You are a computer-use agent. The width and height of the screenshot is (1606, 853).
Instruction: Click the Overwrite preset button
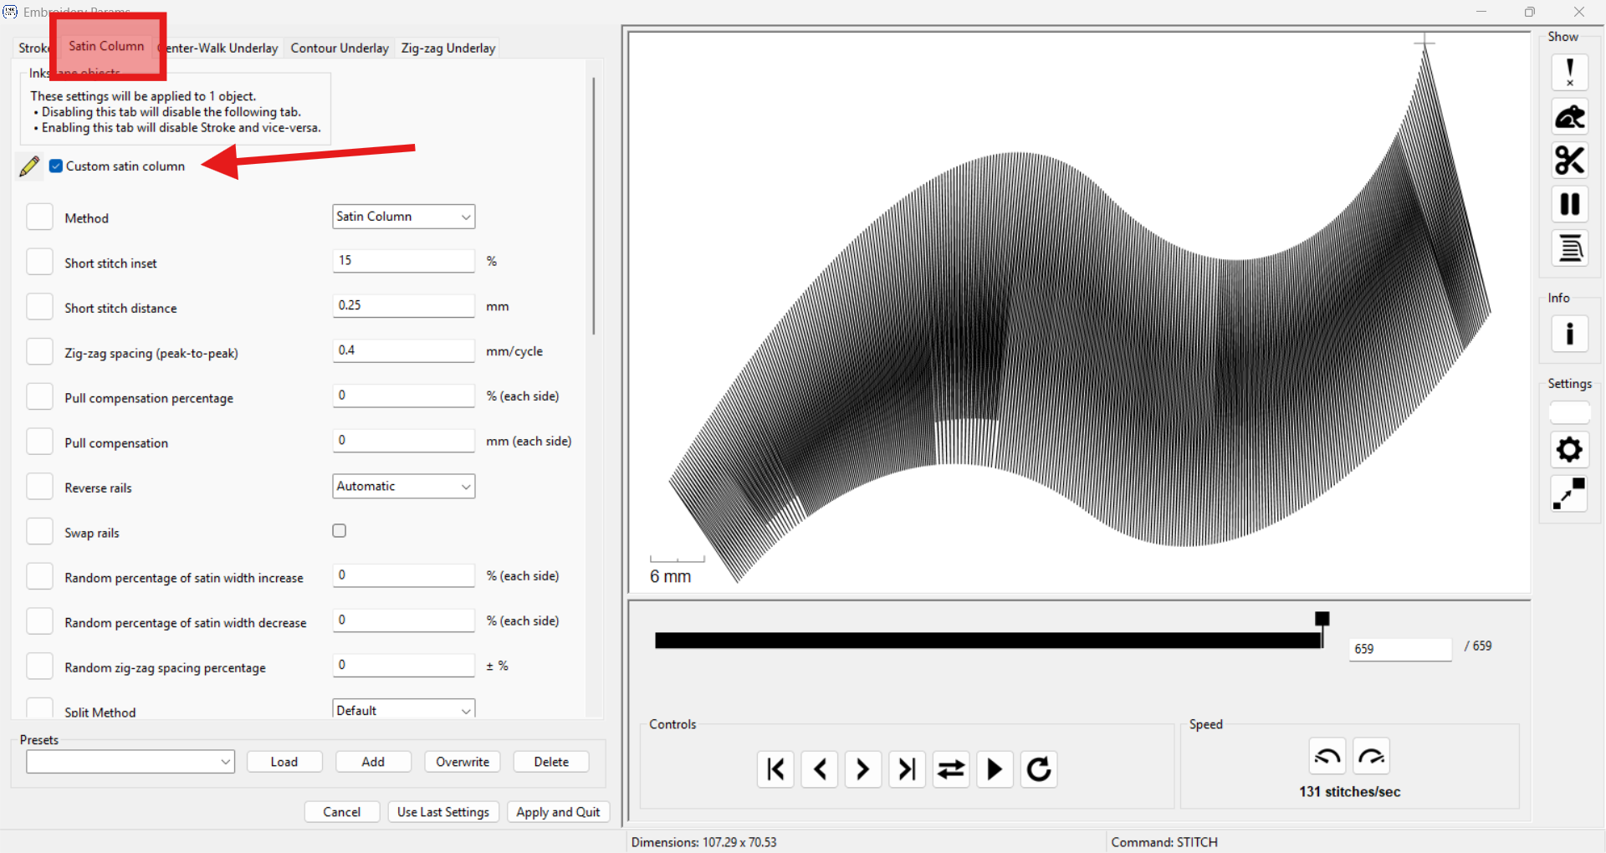pyautogui.click(x=463, y=762)
